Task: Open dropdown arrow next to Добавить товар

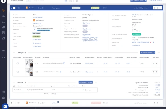Action: (154, 52)
